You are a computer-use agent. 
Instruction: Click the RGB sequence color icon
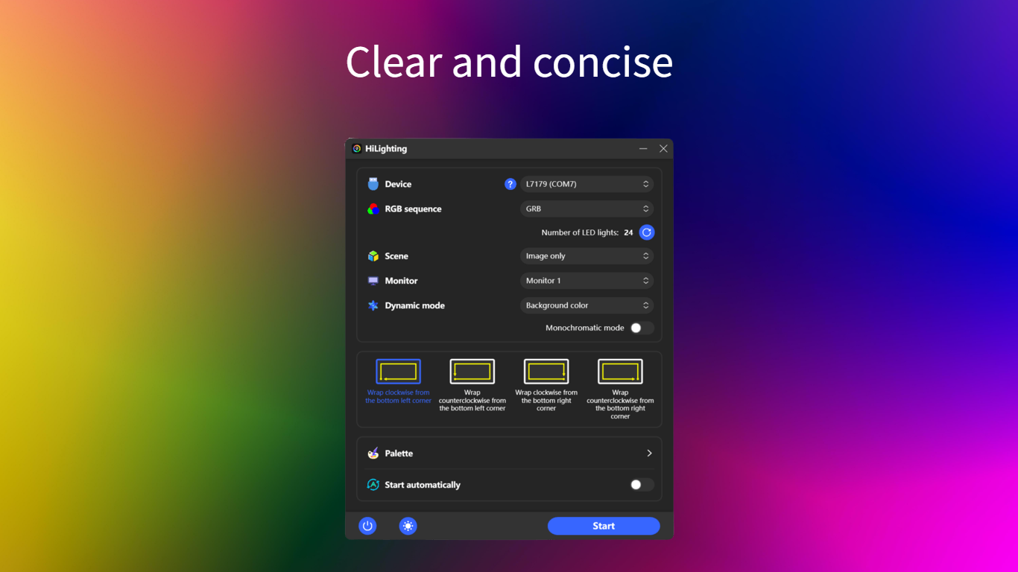click(372, 209)
